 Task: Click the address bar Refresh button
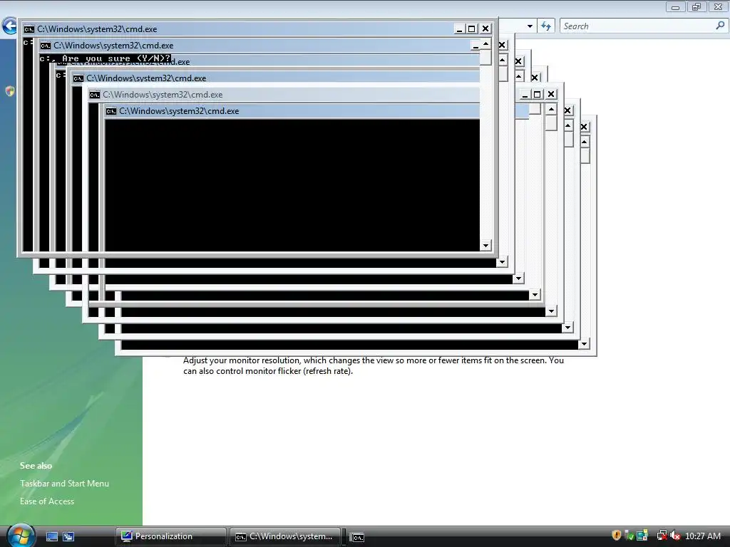click(x=546, y=26)
